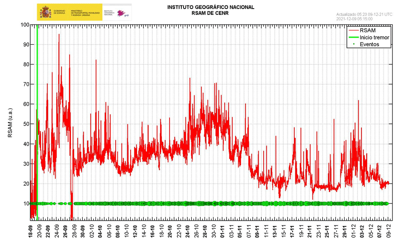Click the x-axis date label '20-10'
Screen dimensions: 407x245
[170, 231]
